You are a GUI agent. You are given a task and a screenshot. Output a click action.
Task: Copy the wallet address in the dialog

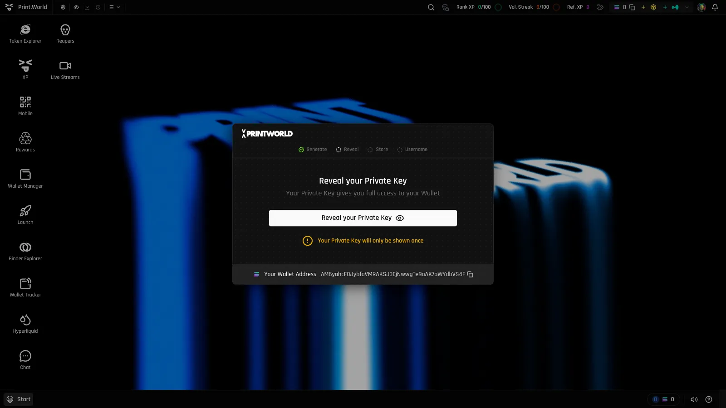(x=470, y=274)
